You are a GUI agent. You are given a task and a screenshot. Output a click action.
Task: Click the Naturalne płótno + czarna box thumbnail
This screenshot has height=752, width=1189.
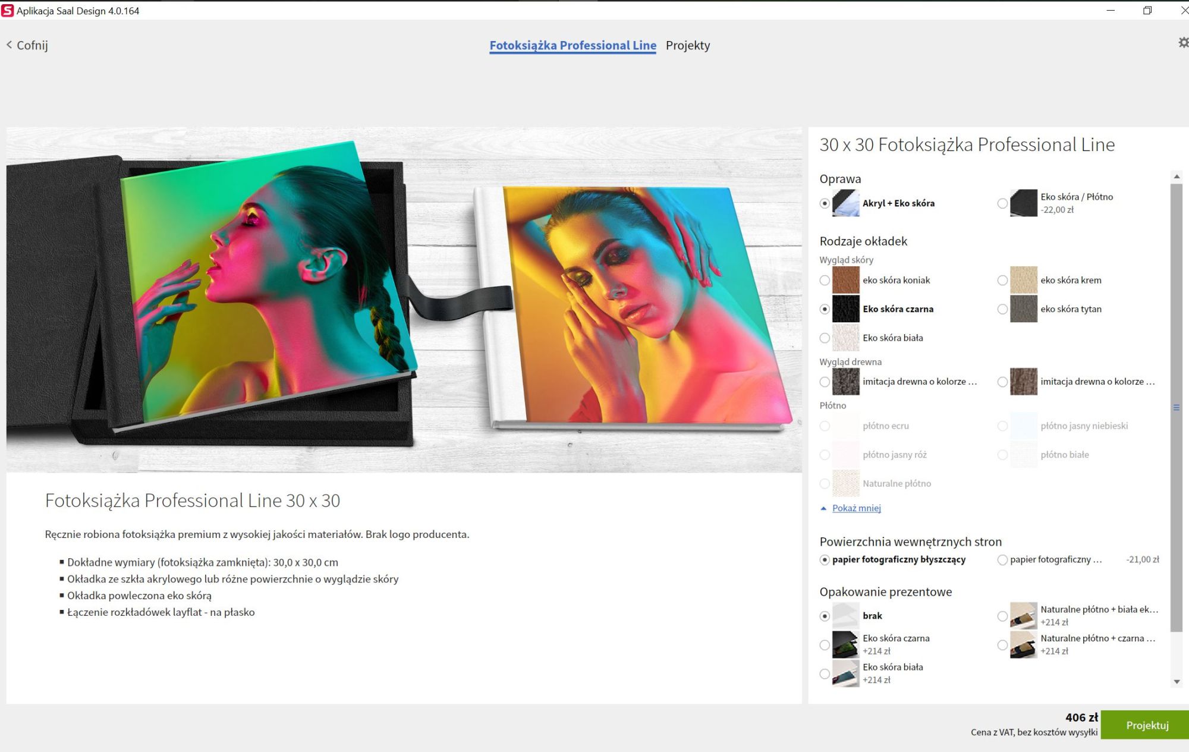[x=1023, y=645]
